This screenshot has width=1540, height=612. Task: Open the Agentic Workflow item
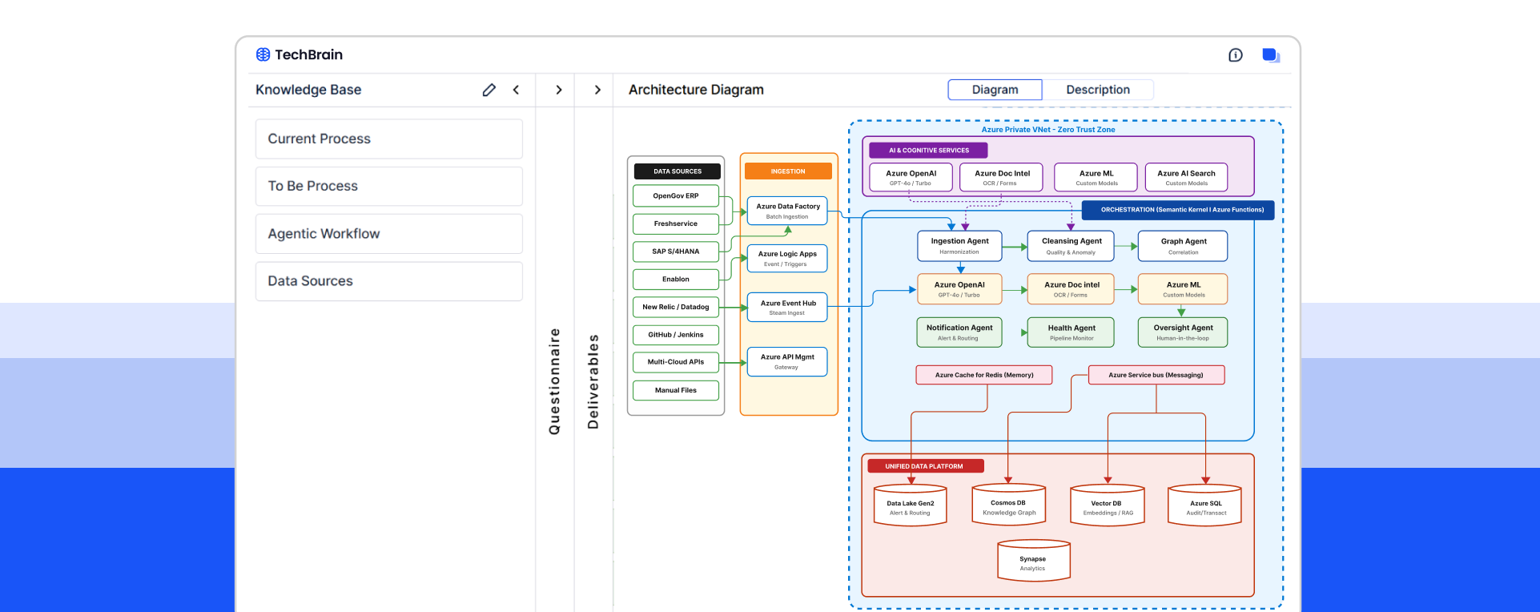click(x=388, y=234)
